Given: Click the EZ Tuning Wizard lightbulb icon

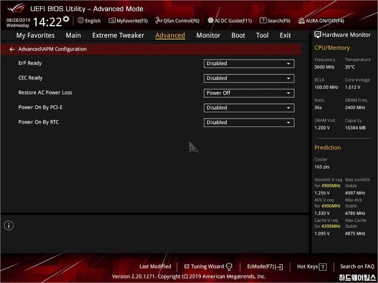Looking at the screenshot, I should pos(229,267).
